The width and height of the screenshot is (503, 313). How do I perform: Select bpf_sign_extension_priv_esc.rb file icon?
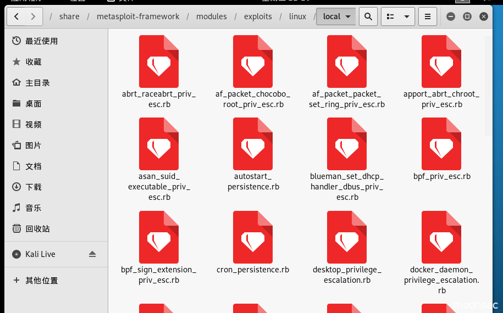[159, 237]
